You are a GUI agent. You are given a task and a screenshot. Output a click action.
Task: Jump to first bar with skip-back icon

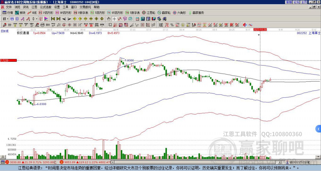pyautogui.click(x=53, y=19)
